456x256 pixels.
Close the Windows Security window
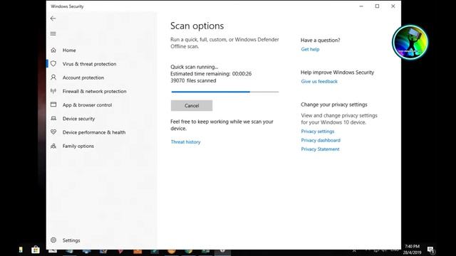coord(393,6)
